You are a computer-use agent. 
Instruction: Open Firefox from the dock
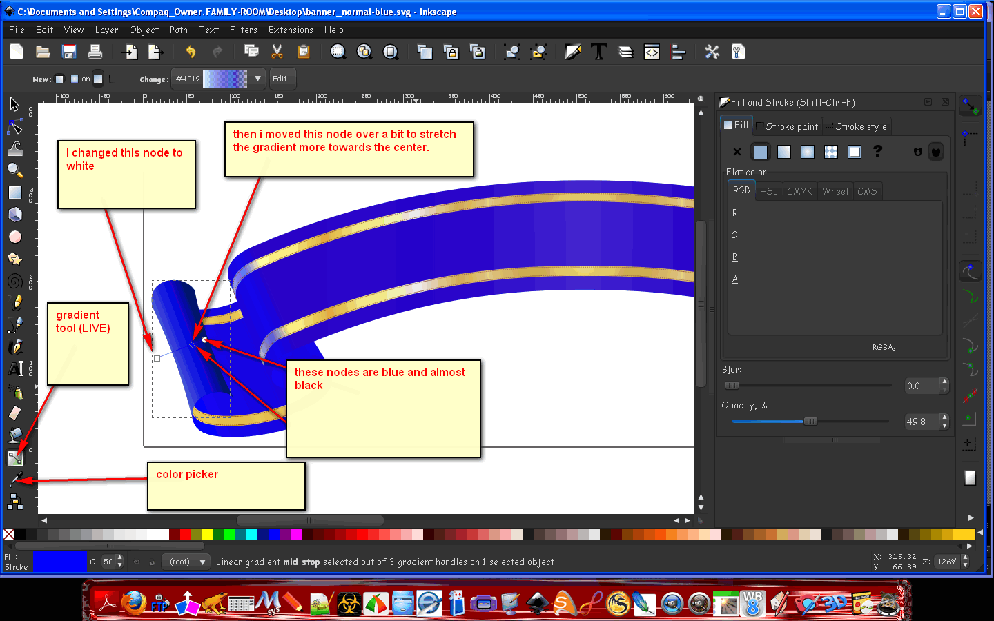pos(133,602)
